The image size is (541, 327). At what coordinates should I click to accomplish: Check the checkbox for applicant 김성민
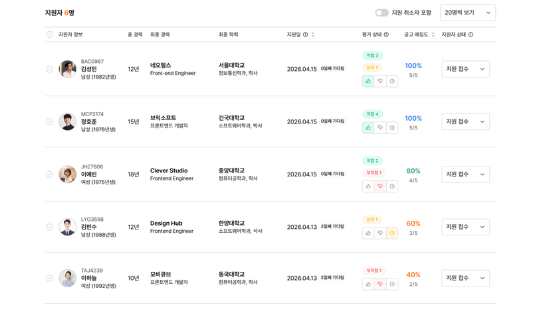49,69
